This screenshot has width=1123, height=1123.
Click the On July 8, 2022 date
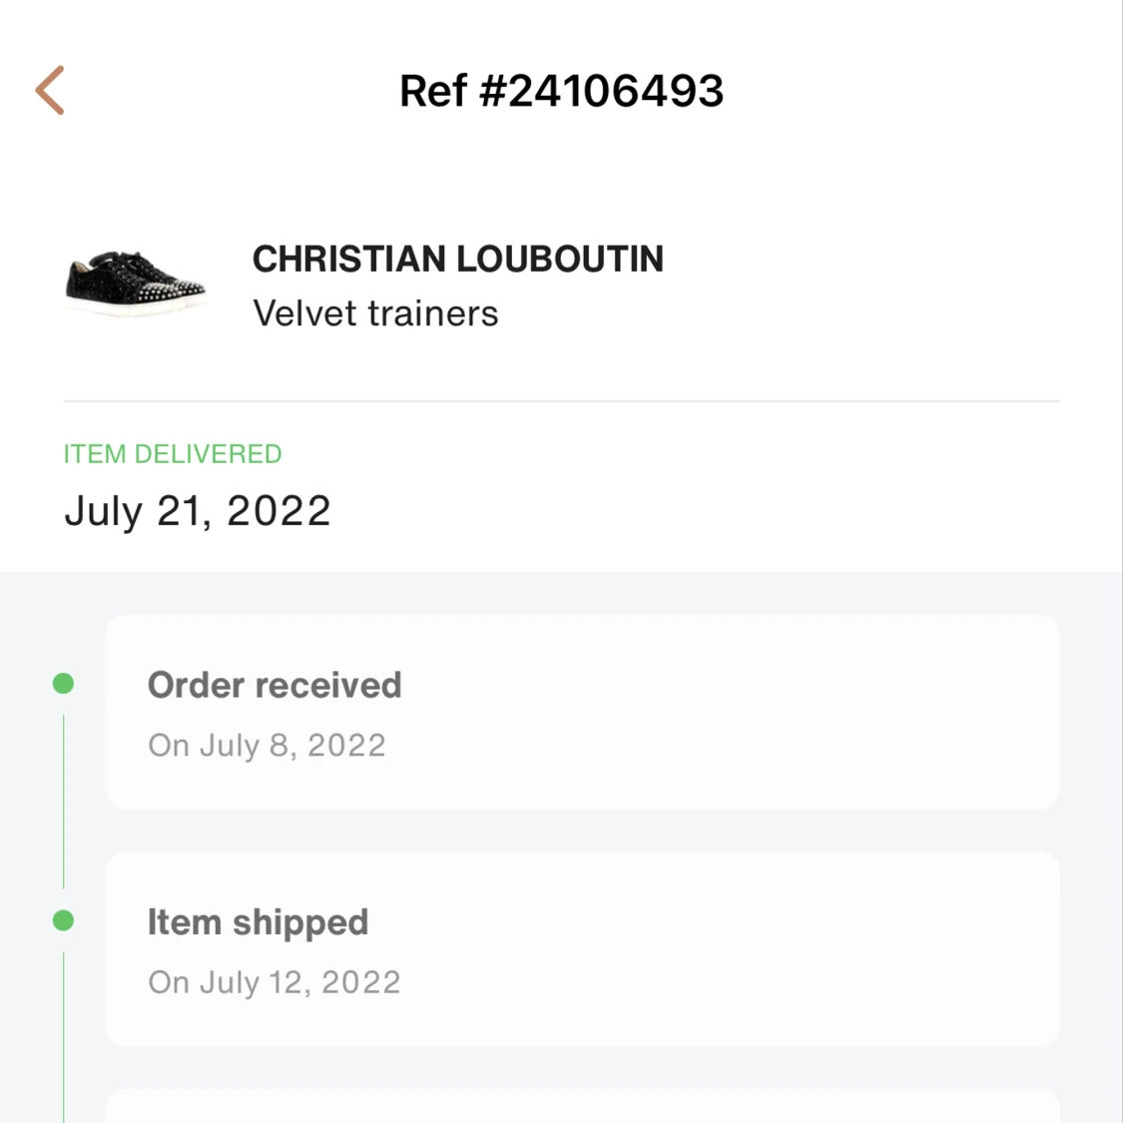[x=267, y=746]
